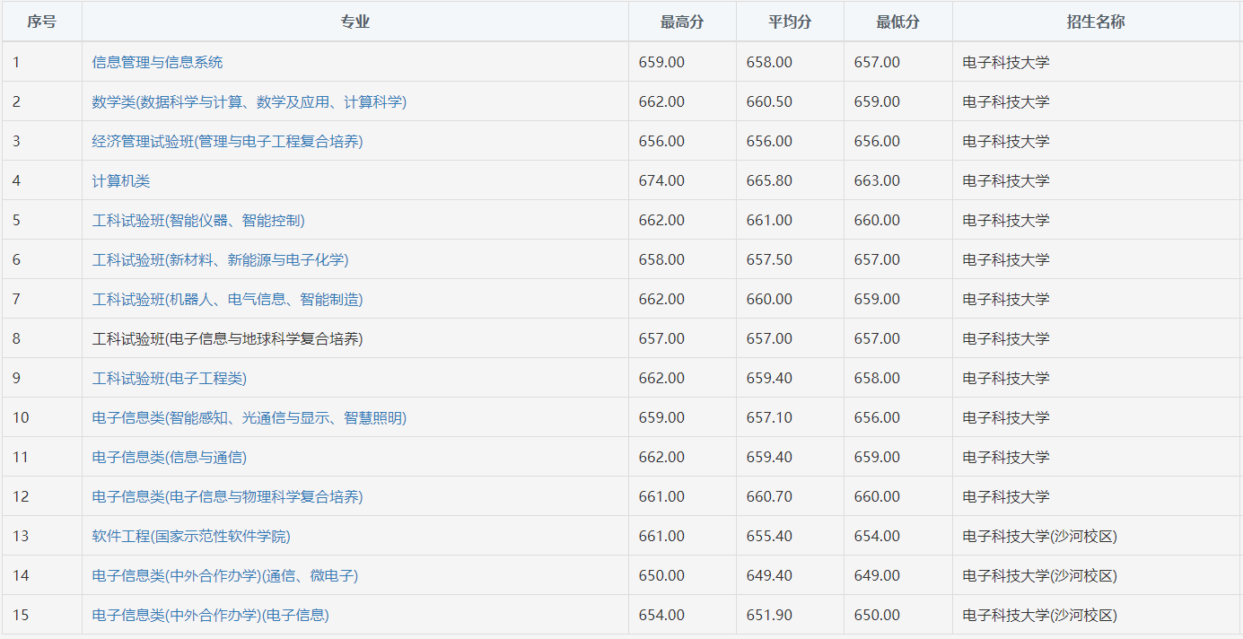The image size is (1243, 639).
Task: Select average score 655.40 for 软件工程
Action: coord(769,536)
